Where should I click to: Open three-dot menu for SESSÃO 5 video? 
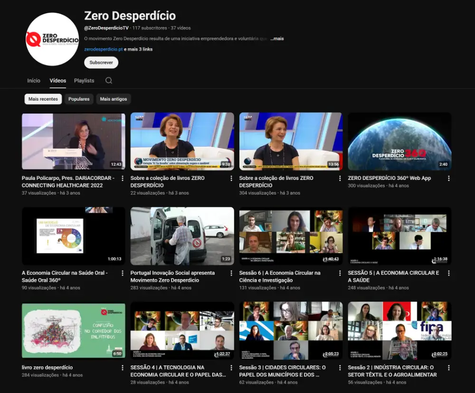pos(448,273)
